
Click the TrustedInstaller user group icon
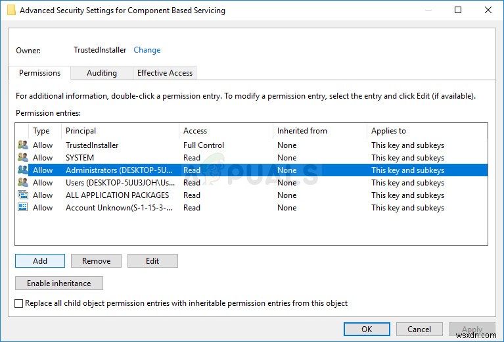click(23, 145)
